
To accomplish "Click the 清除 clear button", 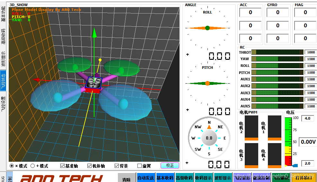I will click(x=127, y=178).
